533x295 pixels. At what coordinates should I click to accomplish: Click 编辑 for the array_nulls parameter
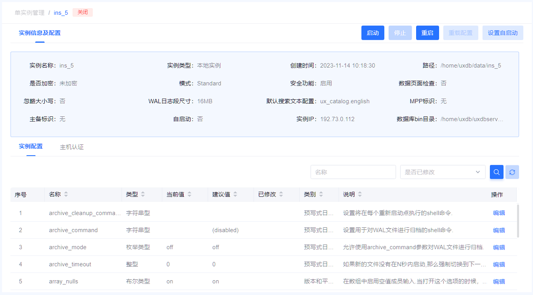(499, 281)
